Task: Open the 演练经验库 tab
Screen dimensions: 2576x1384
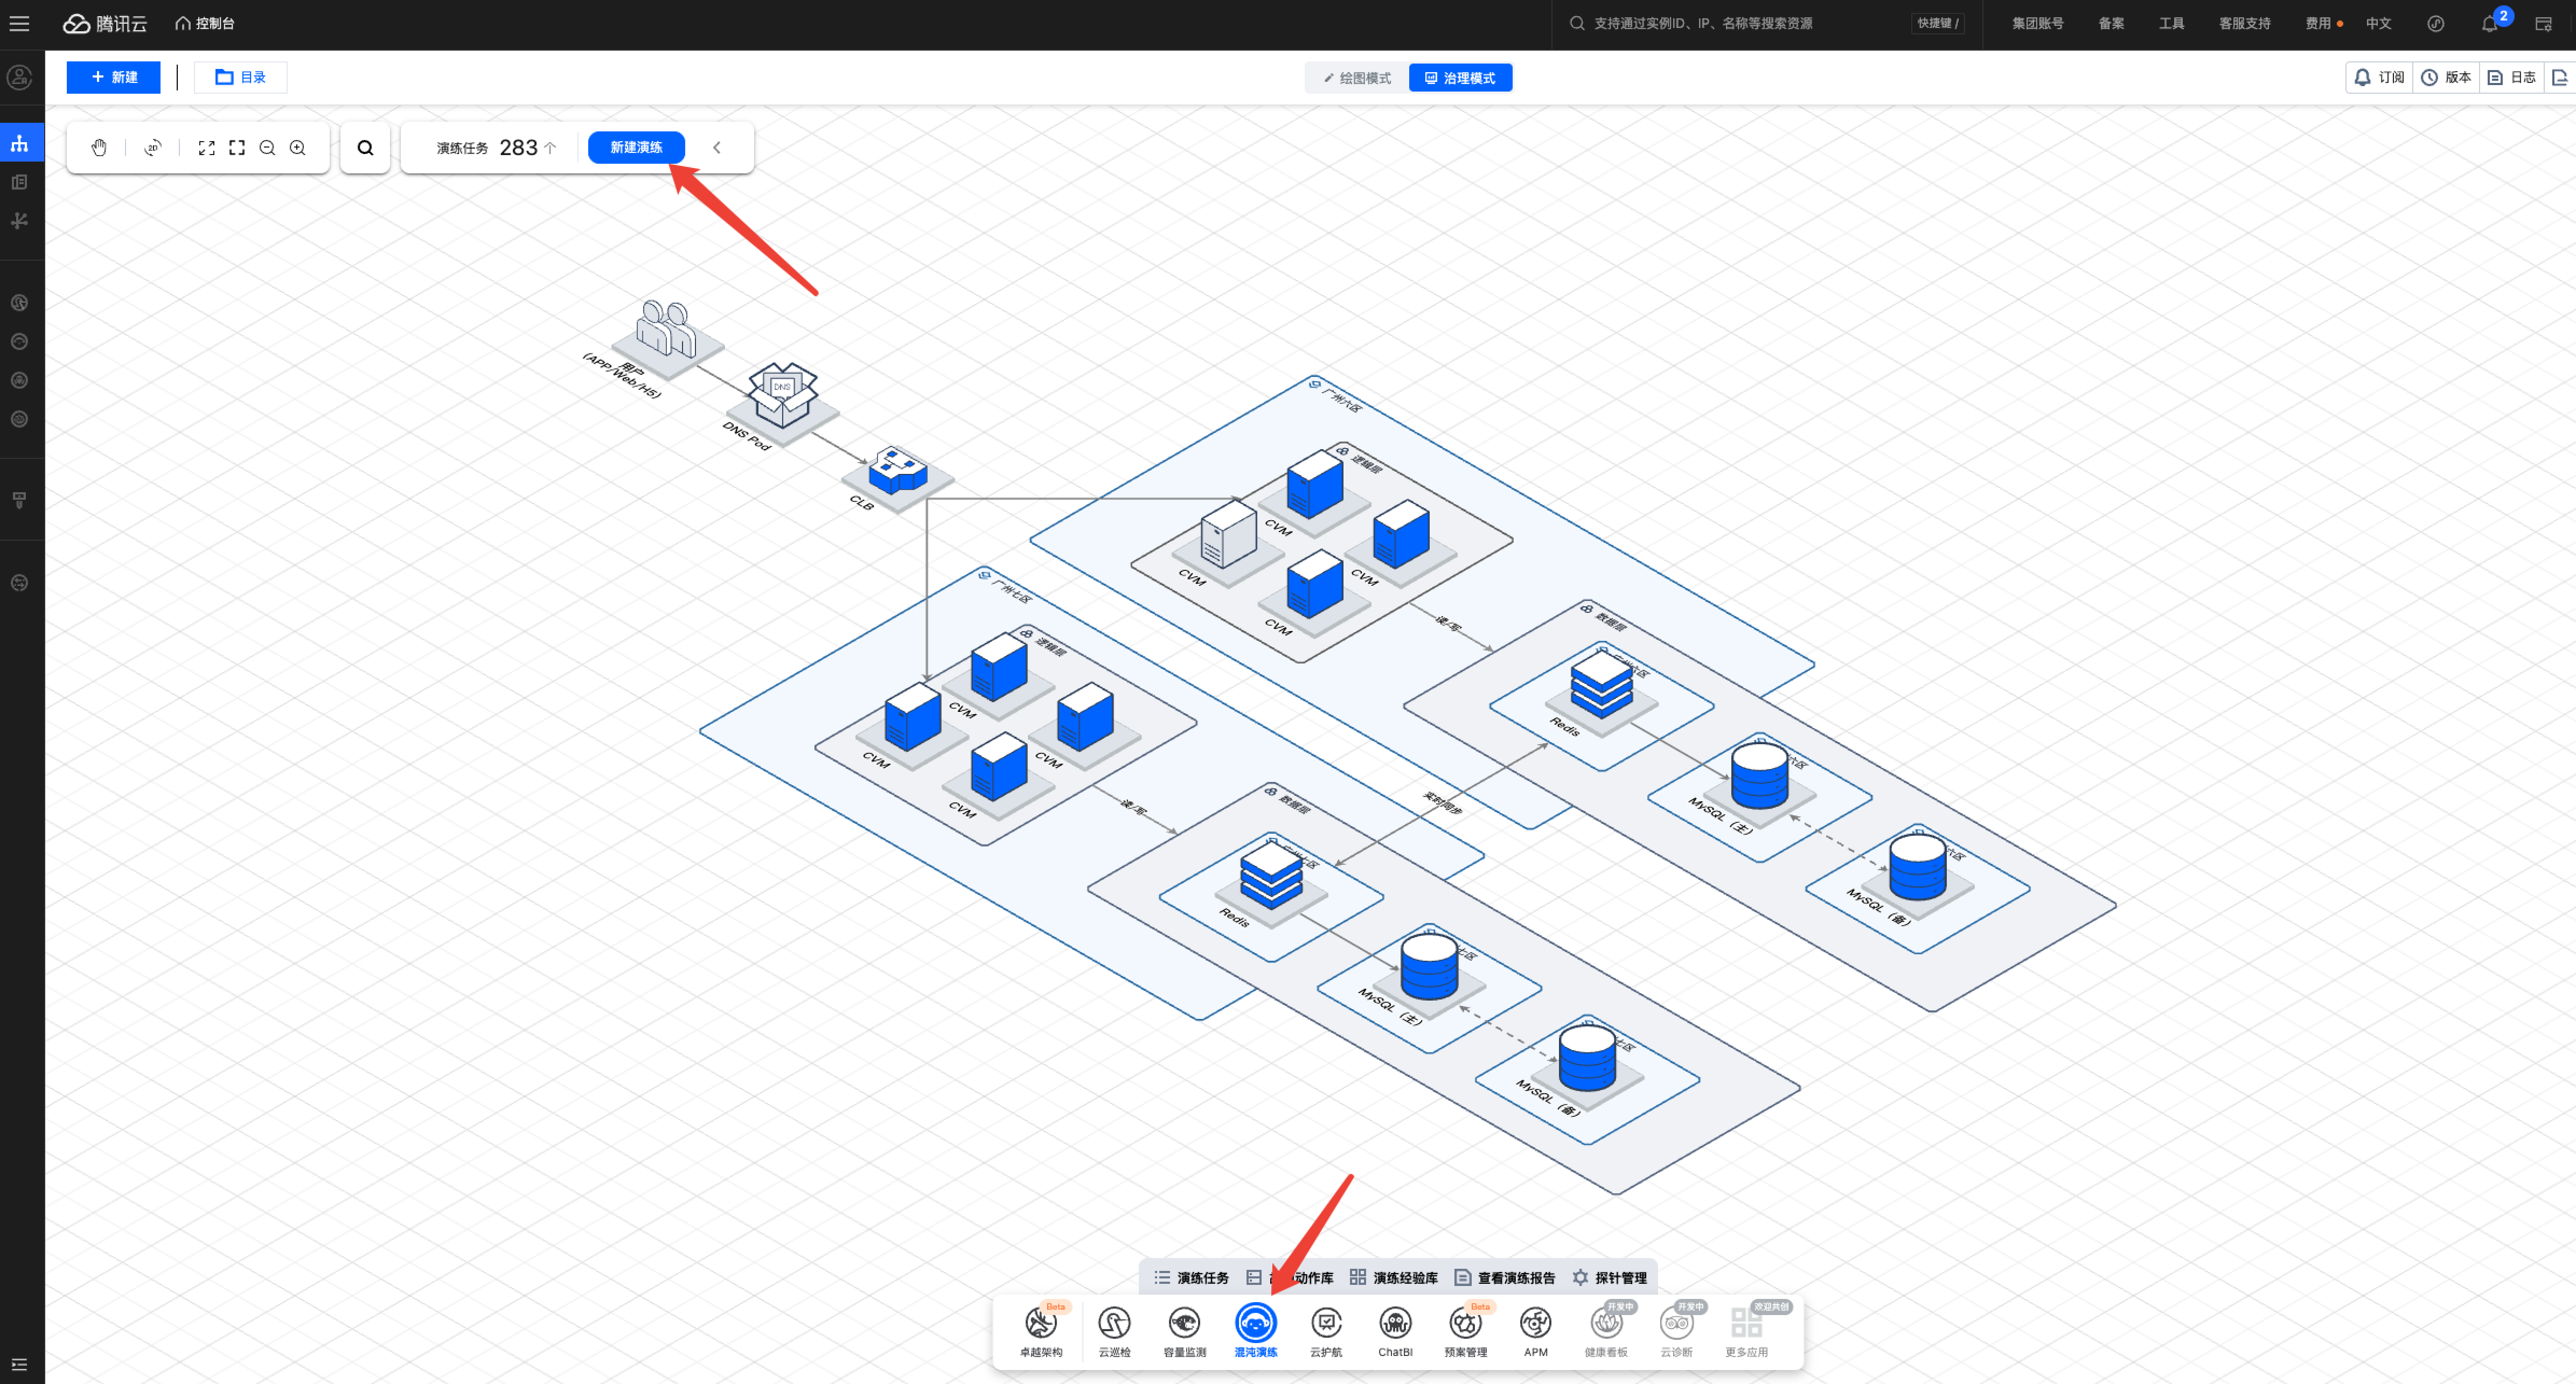Action: tap(1394, 1277)
